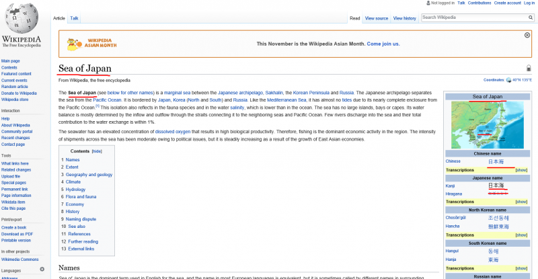Show North Korean name transcriptions
The image size is (538, 279).
tap(521, 235)
